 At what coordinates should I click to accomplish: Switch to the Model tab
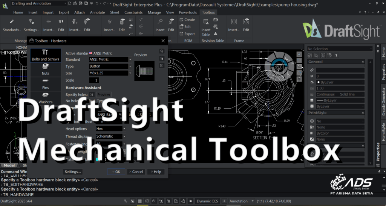pos(9,165)
